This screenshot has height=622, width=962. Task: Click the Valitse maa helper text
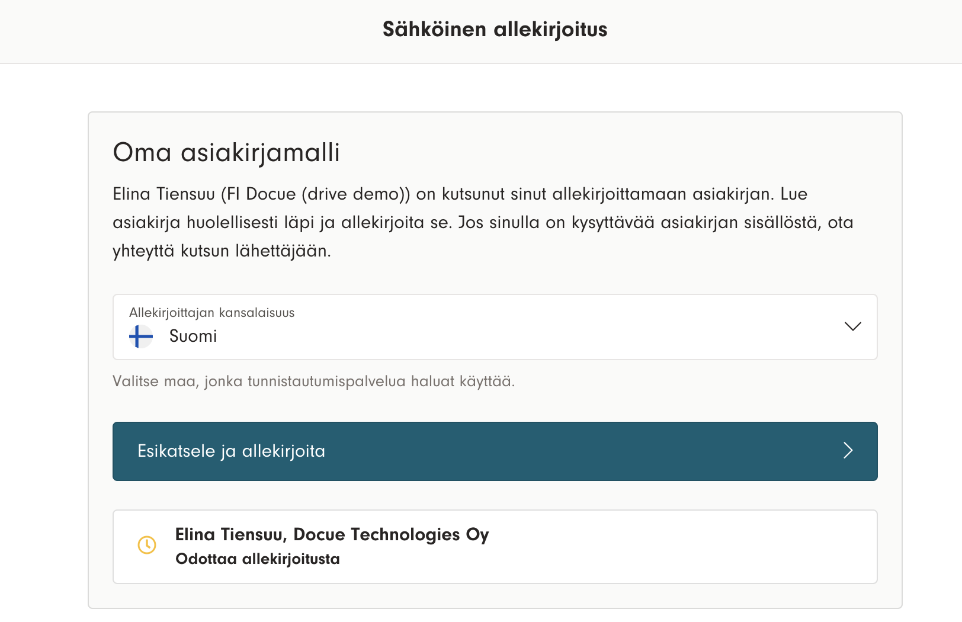313,381
